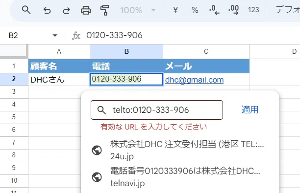Redo the last action
This screenshot has height=193, width=300.
[x=66, y=10]
